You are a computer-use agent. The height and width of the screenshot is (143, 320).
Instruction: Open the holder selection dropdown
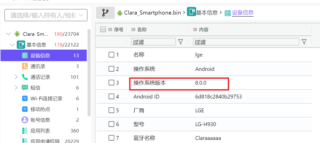tap(46, 15)
